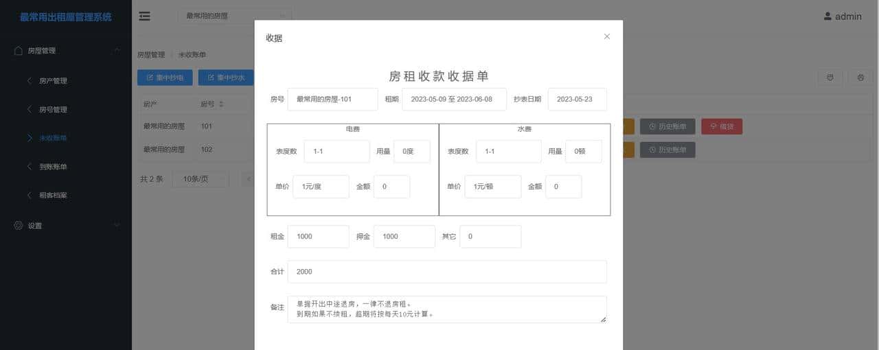Click the table cell 101
Image resolution: width=879 pixels, height=350 pixels.
point(207,126)
